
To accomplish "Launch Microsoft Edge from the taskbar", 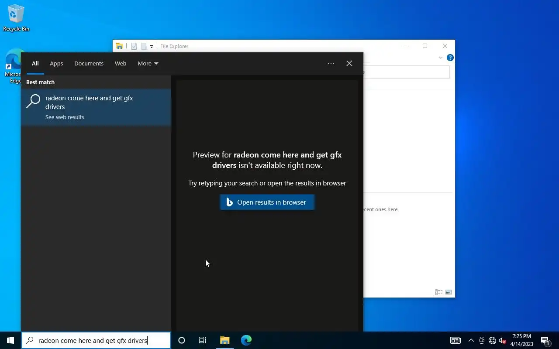I will 246,340.
